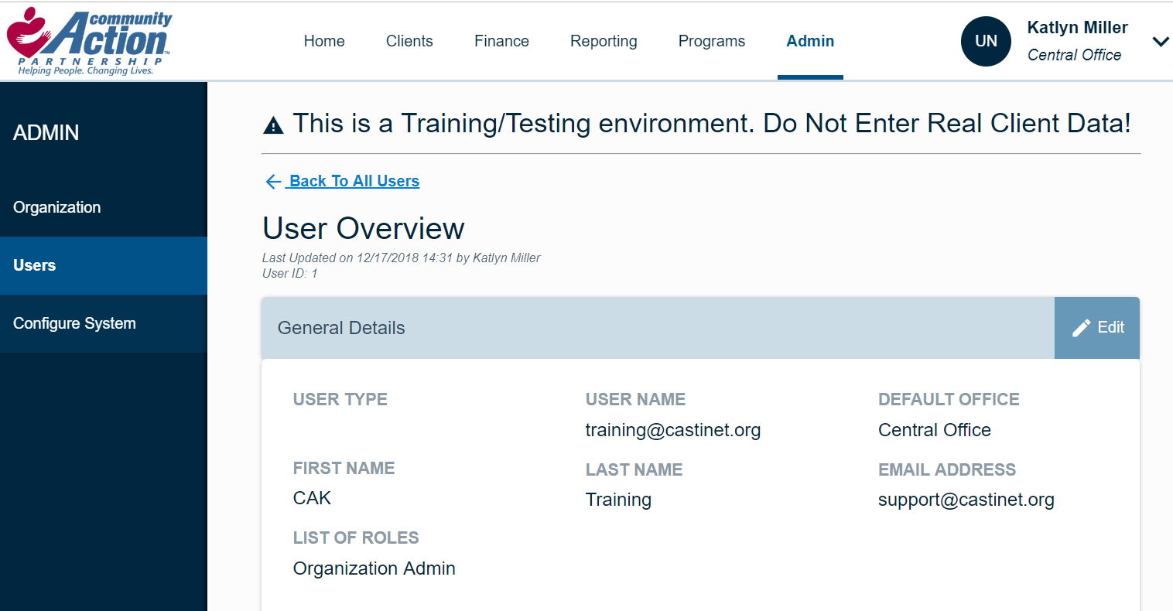Click the last name value Training
Screen dimensions: 1173x611
pos(618,500)
